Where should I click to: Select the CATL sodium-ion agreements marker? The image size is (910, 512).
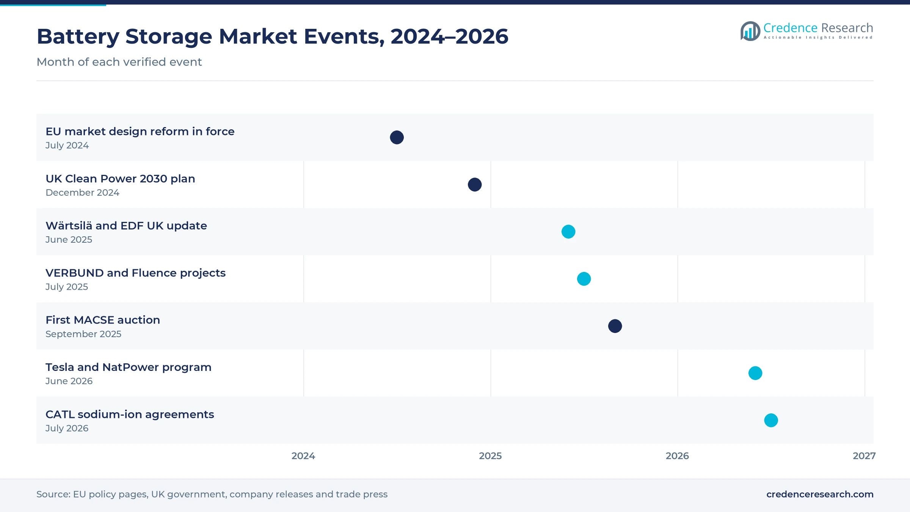771,420
